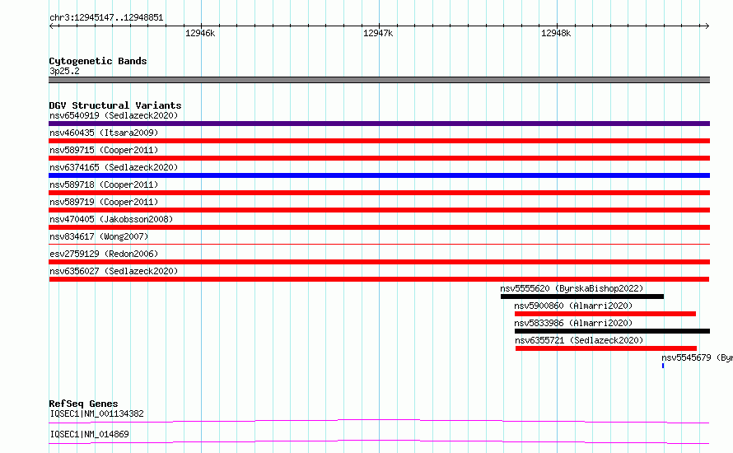Click the nsv6355721 (Sedlazeck2020) label
Screen dimensions: 733x453
[579, 340]
